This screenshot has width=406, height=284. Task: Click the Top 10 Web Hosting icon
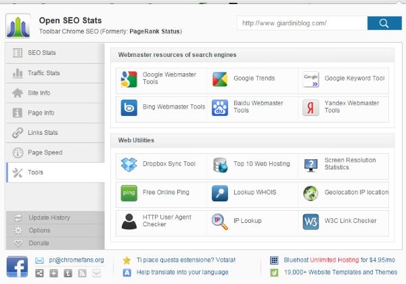tap(220, 165)
